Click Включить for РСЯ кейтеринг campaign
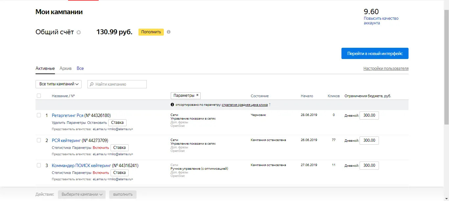Viewport: 449px width, 201px height. coord(101,148)
